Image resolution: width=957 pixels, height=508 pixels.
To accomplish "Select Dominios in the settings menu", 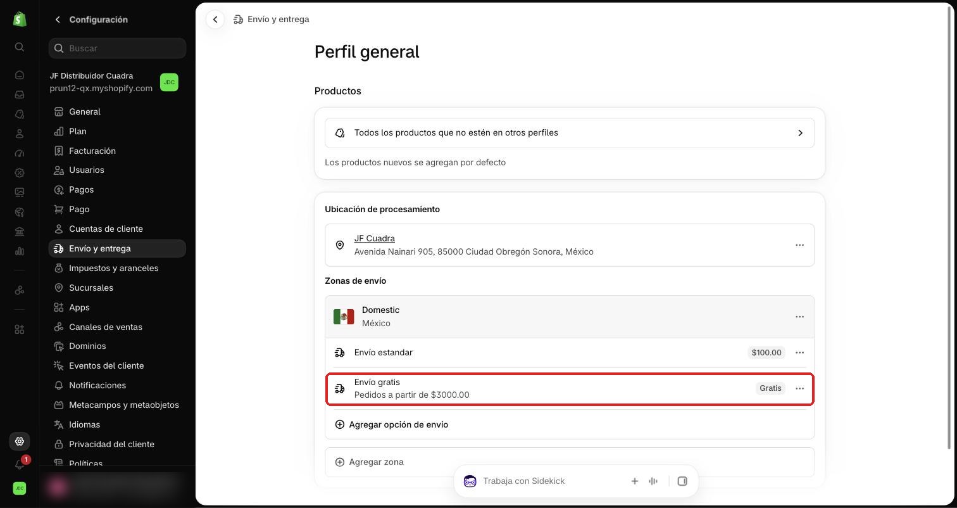I will click(117, 346).
